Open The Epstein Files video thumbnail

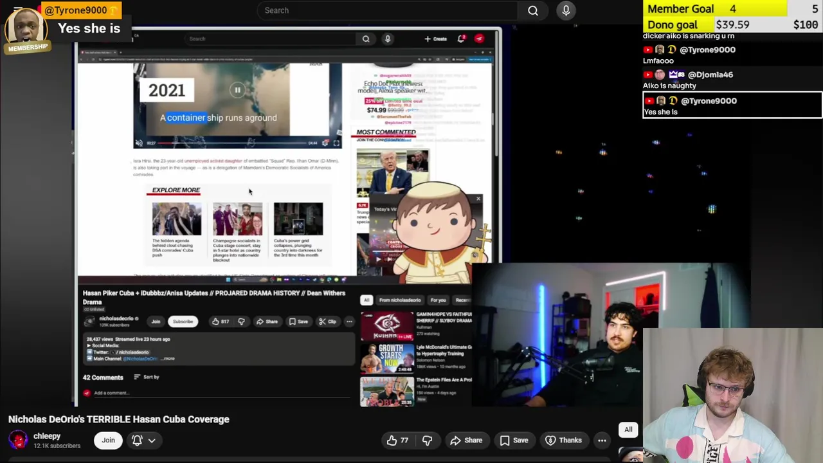point(387,391)
